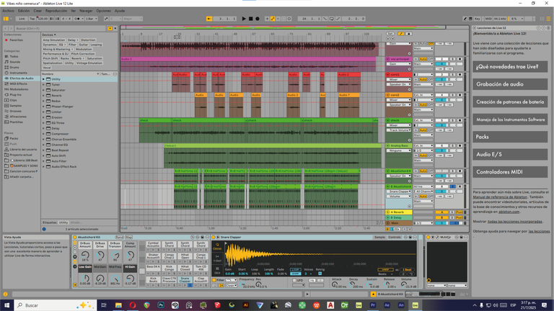This screenshot has width=554, height=311.
Task: Stop playback with the Stop button
Action: pyautogui.click(x=250, y=19)
